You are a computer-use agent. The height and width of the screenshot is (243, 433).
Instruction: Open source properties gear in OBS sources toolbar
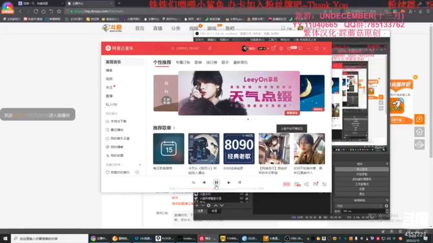tap(209, 205)
